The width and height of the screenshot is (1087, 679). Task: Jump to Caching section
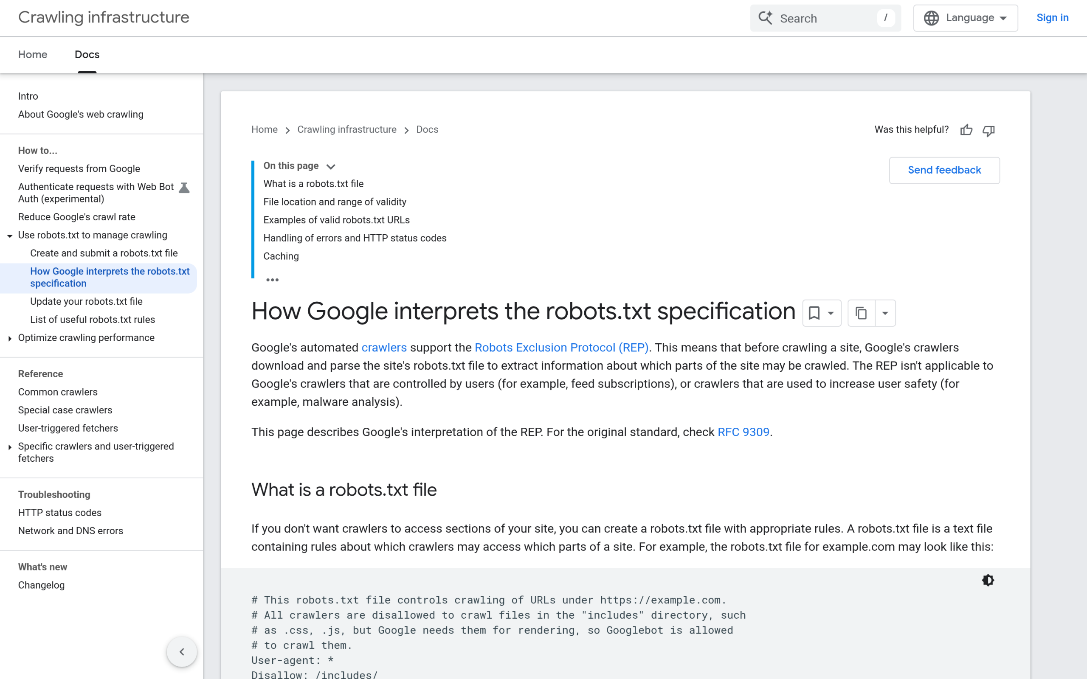click(281, 256)
